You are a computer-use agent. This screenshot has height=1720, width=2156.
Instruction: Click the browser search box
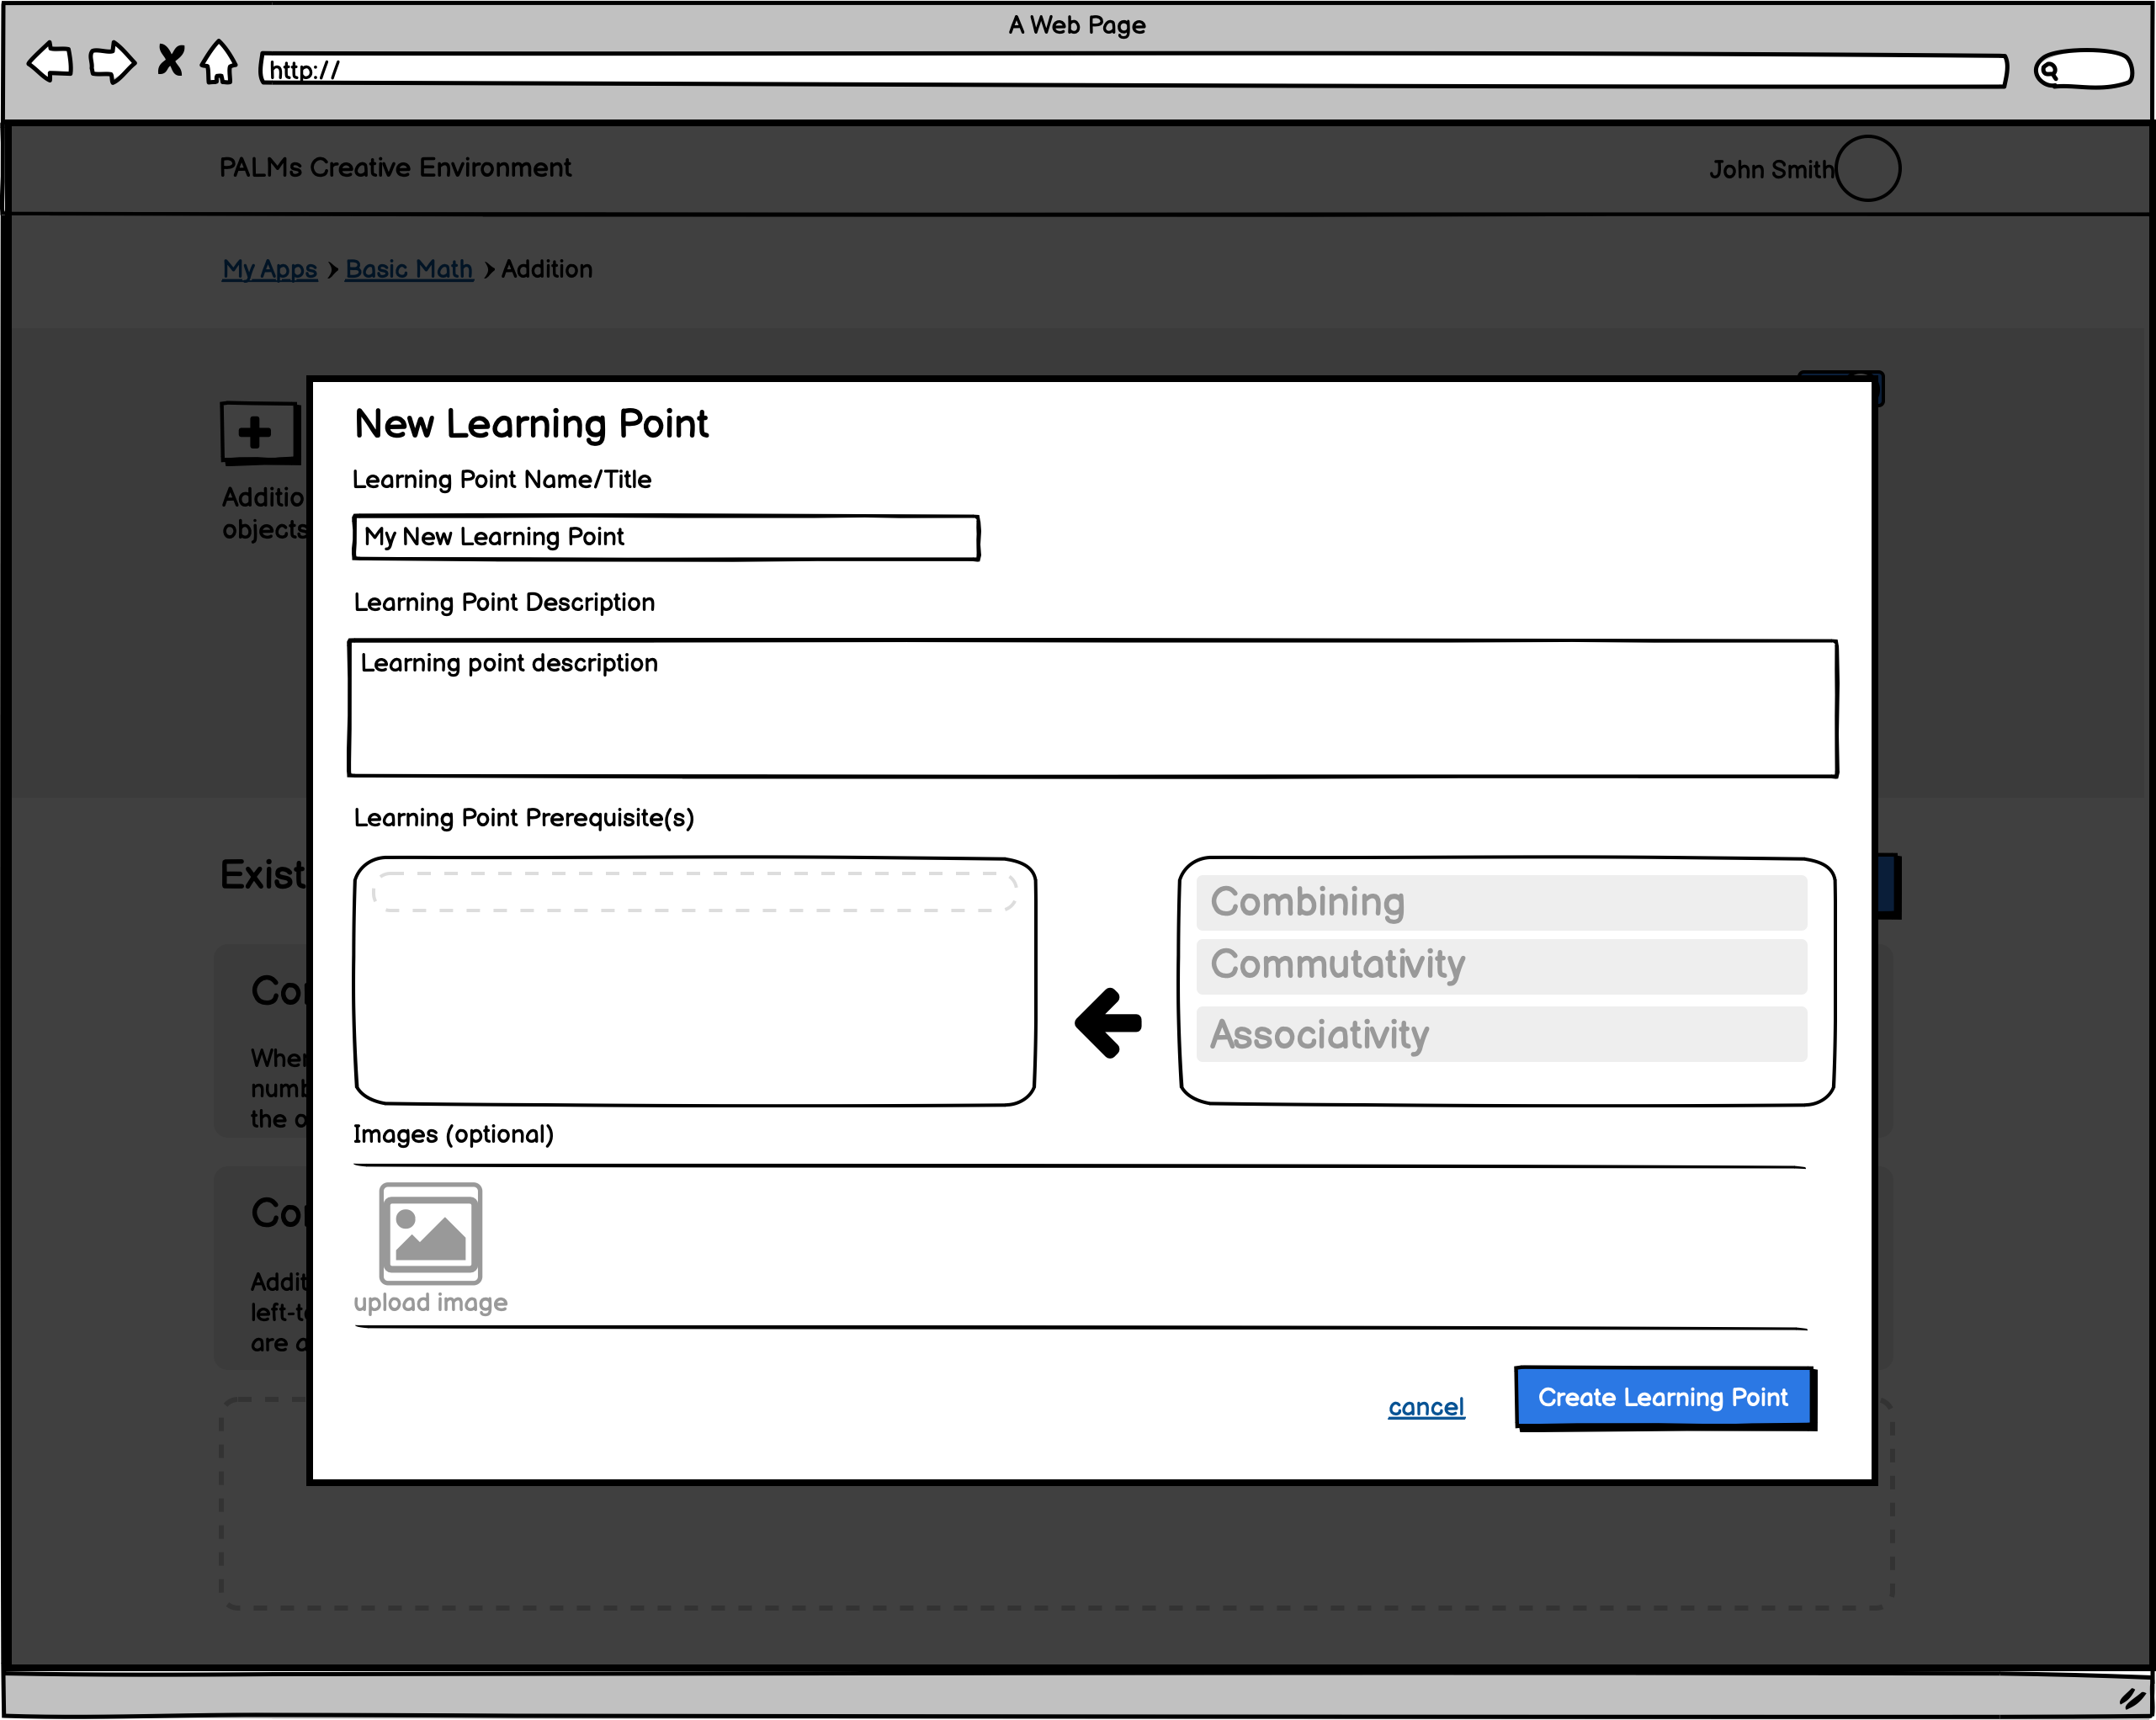(x=2084, y=69)
